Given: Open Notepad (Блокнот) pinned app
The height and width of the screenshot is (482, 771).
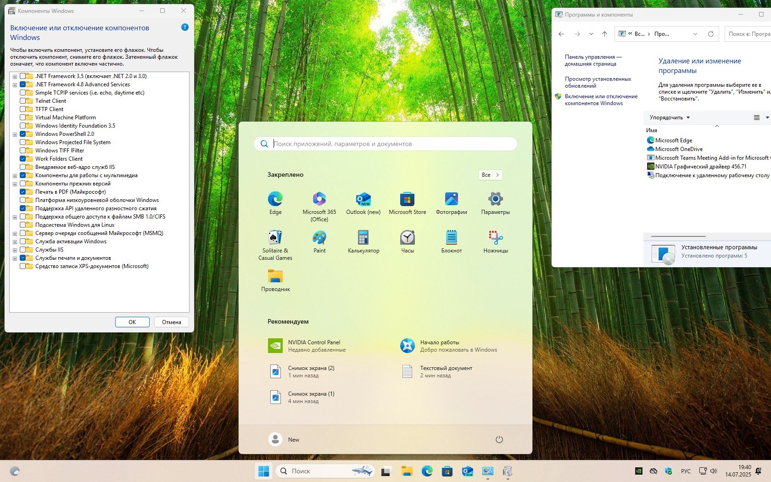Looking at the screenshot, I should [451, 238].
